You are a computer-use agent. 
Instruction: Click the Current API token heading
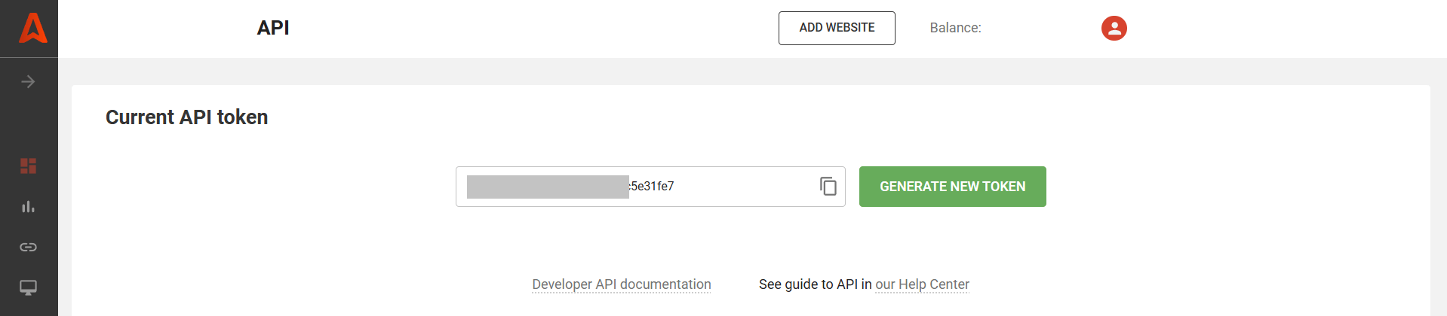point(186,117)
